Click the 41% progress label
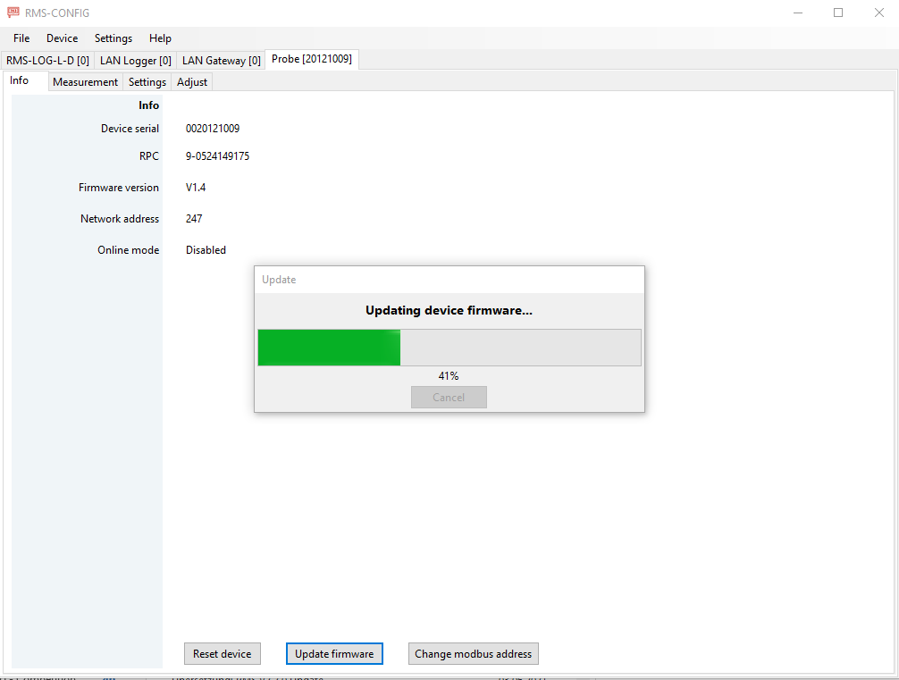The image size is (899, 680). tap(449, 376)
